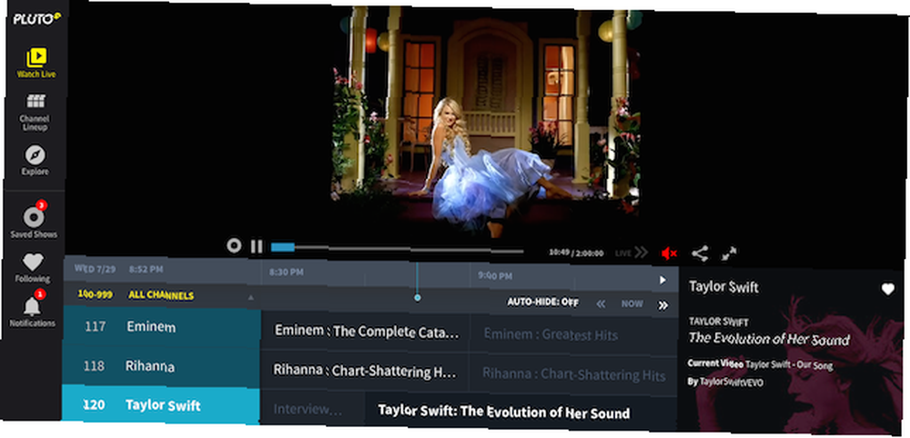Select channel 120 Taylor Swift
This screenshot has width=910, height=438.
(x=160, y=405)
